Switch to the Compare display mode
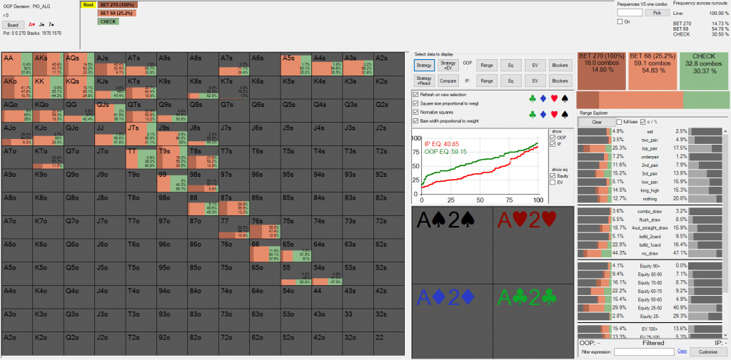The width and height of the screenshot is (731, 360). click(448, 81)
